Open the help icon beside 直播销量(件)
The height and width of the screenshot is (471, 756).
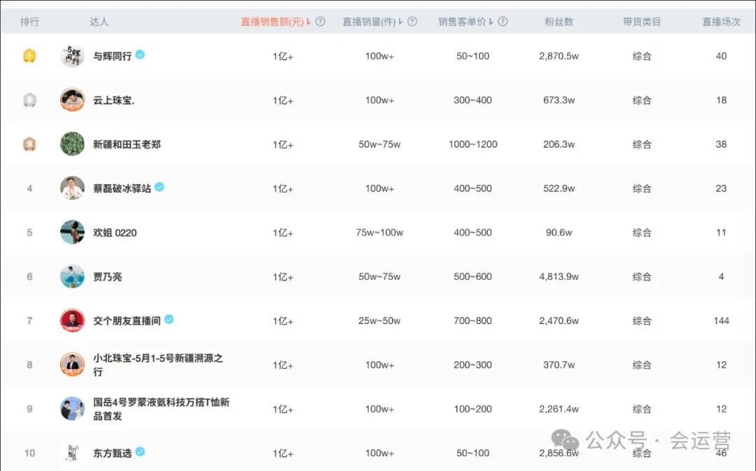click(412, 22)
